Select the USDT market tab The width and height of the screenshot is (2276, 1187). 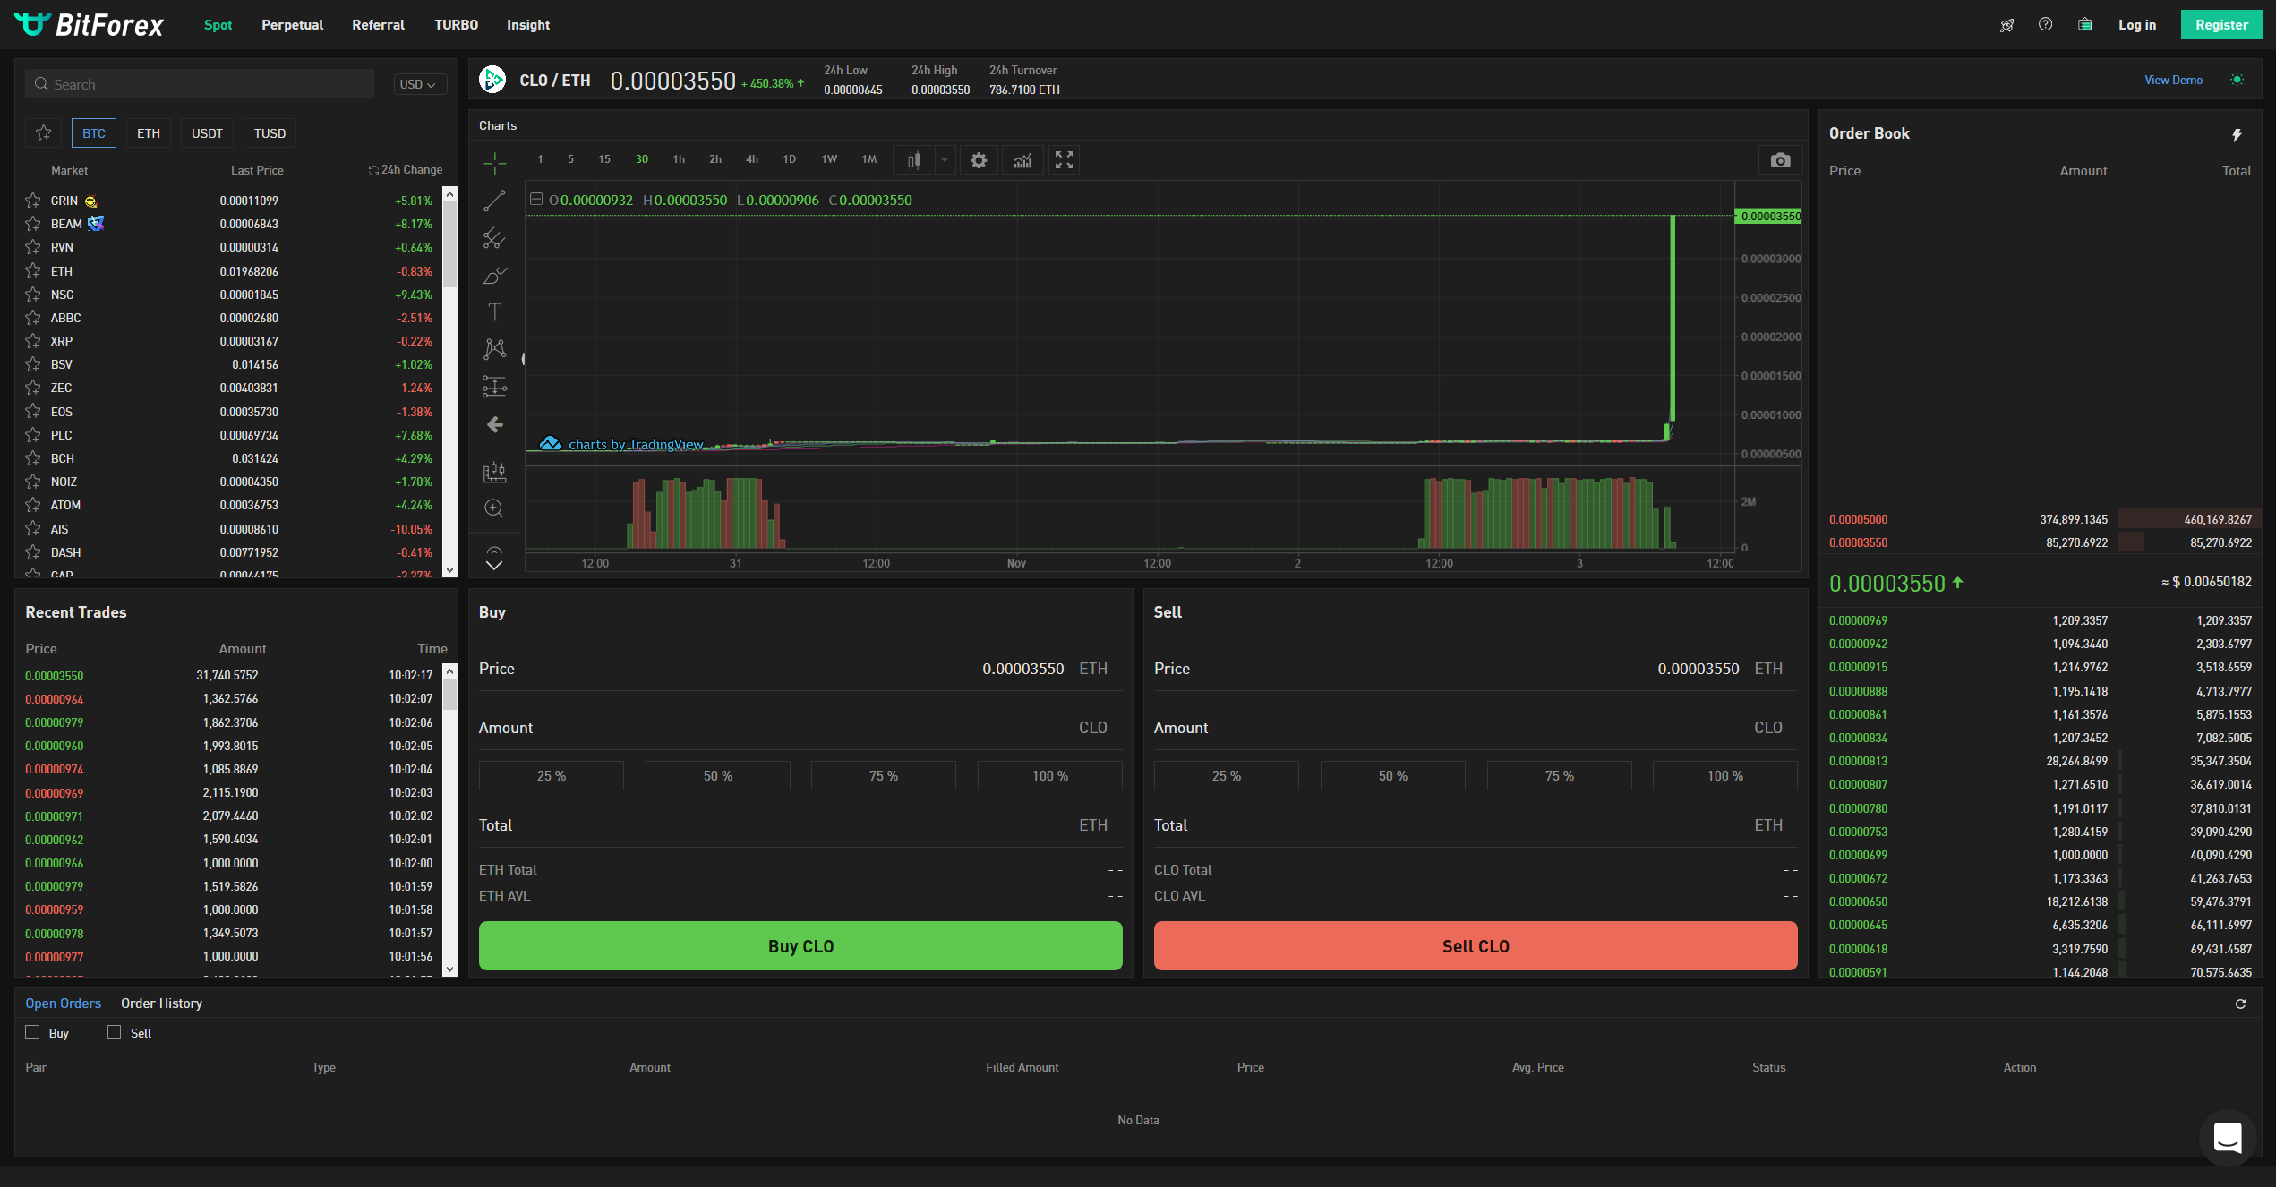pos(207,133)
